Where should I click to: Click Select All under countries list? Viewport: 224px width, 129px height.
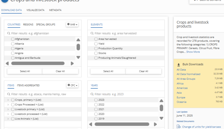[x=25, y=71]
